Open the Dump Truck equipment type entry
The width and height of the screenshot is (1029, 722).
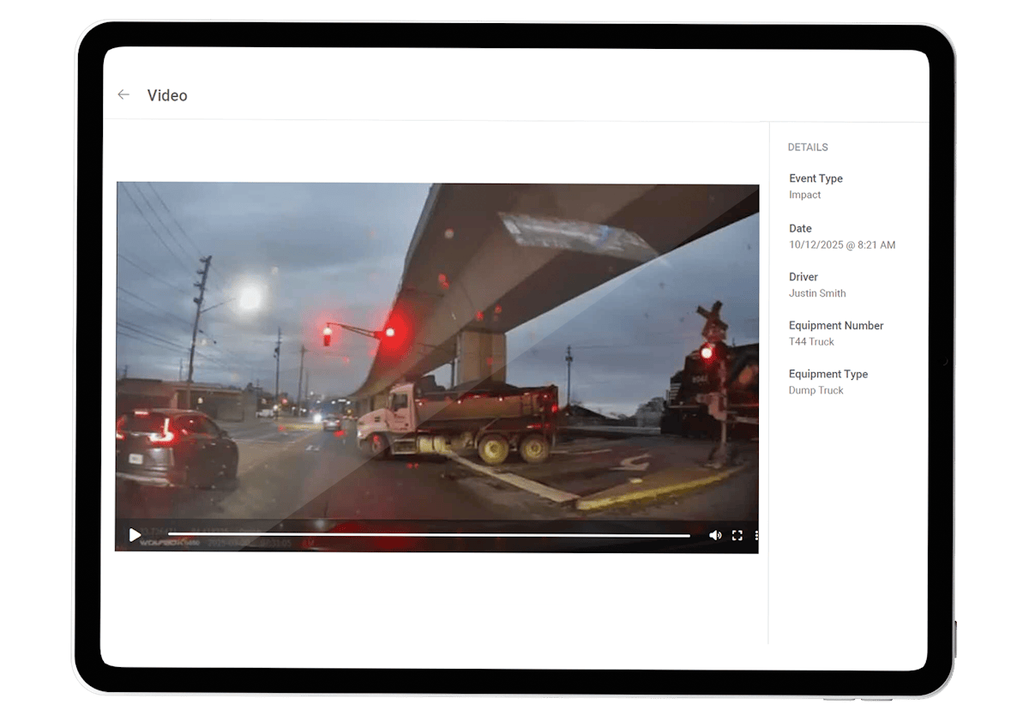(x=815, y=390)
